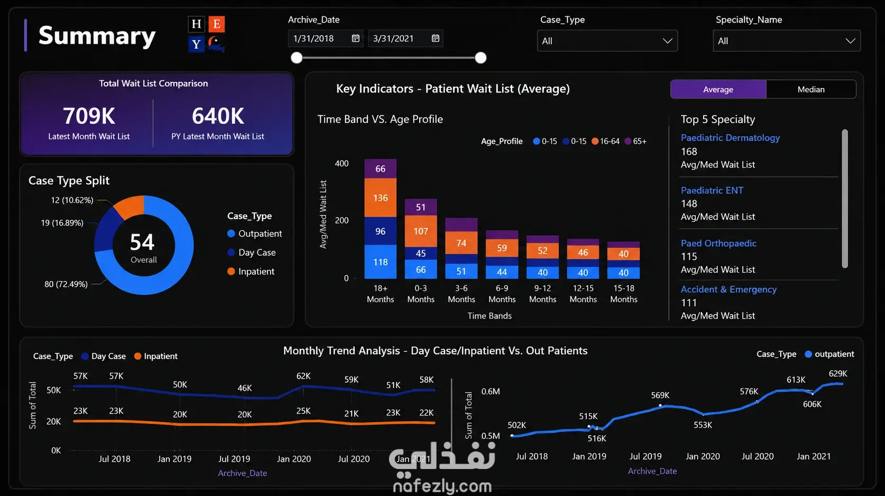Open Paed Orthopaedic specialty
The height and width of the screenshot is (496, 885).
point(718,243)
